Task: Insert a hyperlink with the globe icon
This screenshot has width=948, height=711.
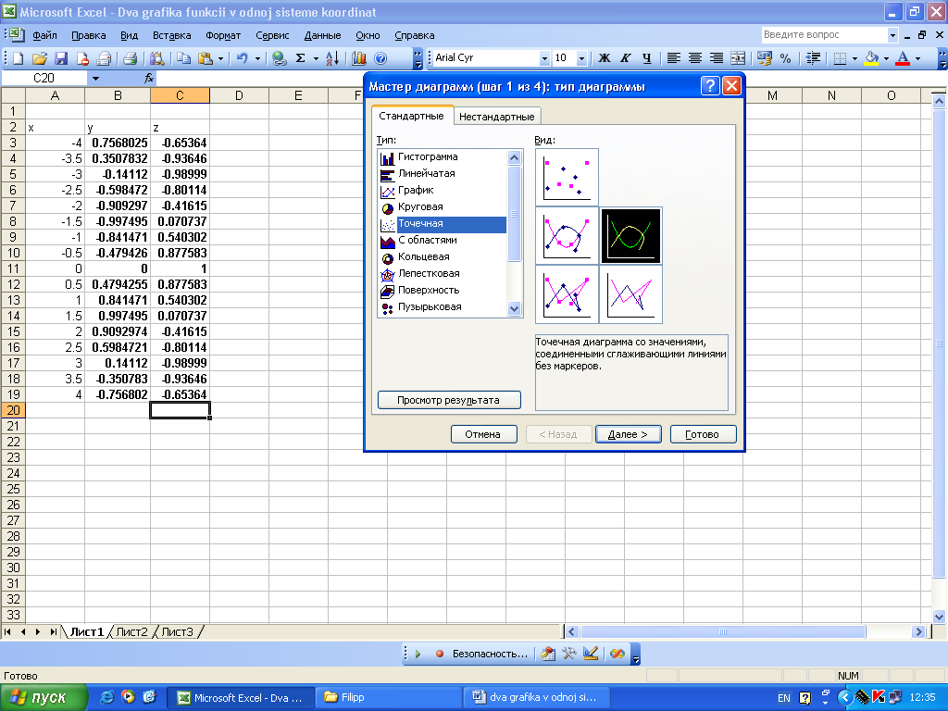Action: click(279, 58)
